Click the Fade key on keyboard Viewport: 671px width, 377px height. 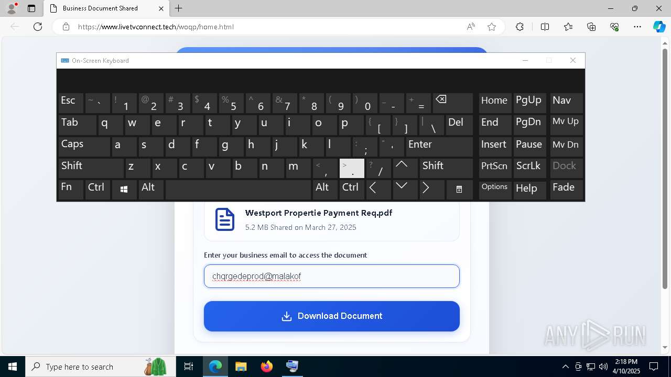coord(566,190)
